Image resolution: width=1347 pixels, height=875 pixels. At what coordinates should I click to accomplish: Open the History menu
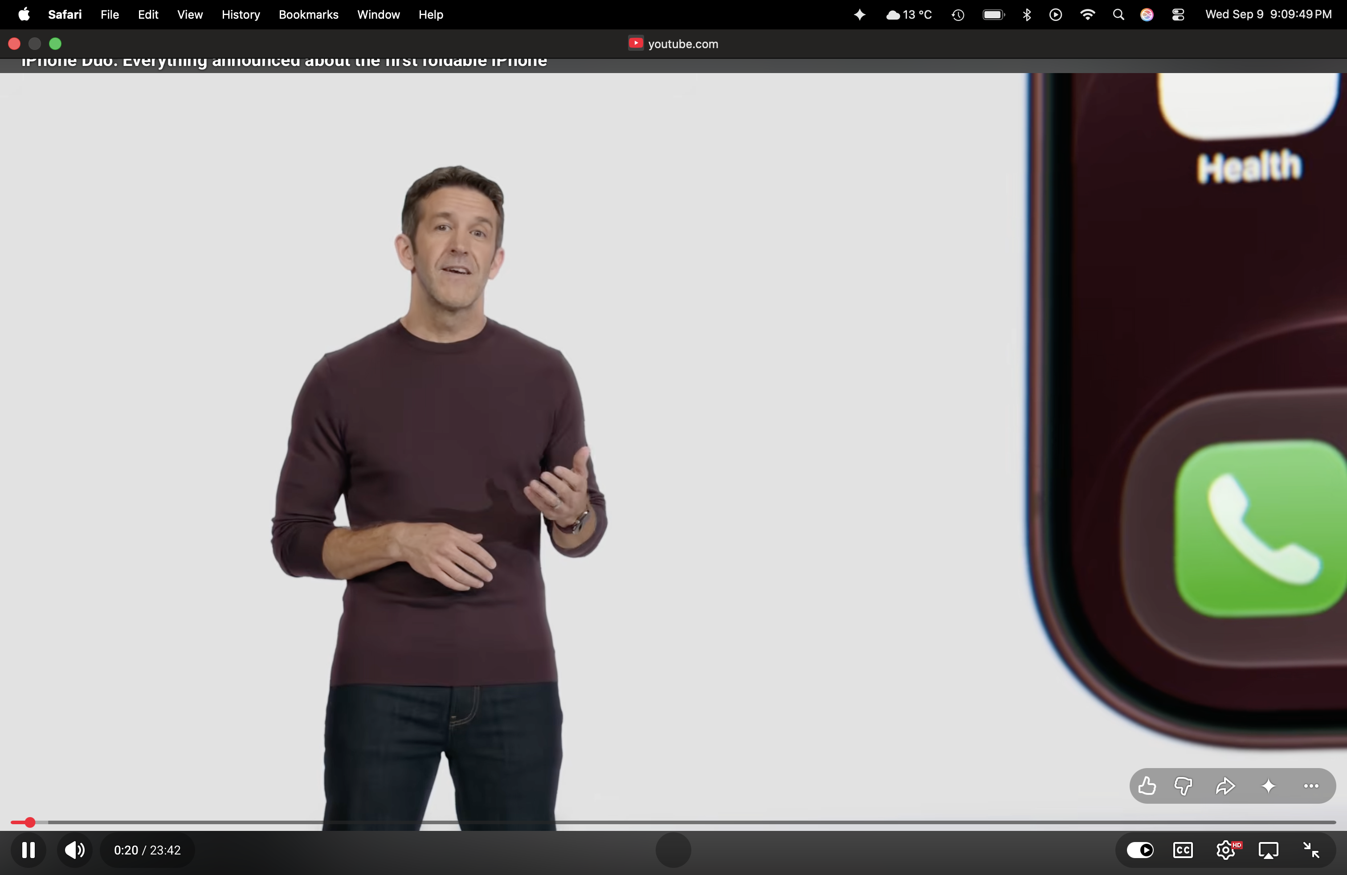241,14
